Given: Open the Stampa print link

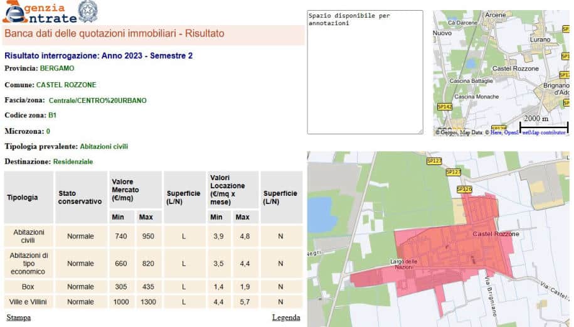Looking at the screenshot, I should pyautogui.click(x=18, y=318).
